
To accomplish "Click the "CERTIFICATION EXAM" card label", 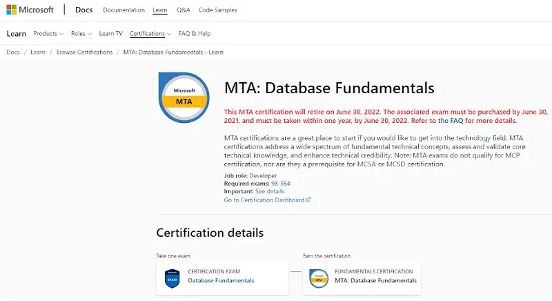I will tap(214, 271).
